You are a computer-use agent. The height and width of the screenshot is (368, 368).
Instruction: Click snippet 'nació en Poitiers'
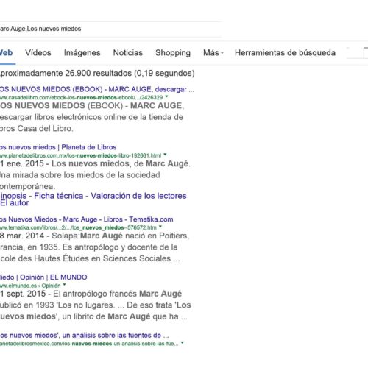(x=157, y=236)
